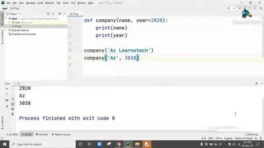Open Chrome from taskbar
The height and width of the screenshot is (148, 264).
(x=118, y=144)
